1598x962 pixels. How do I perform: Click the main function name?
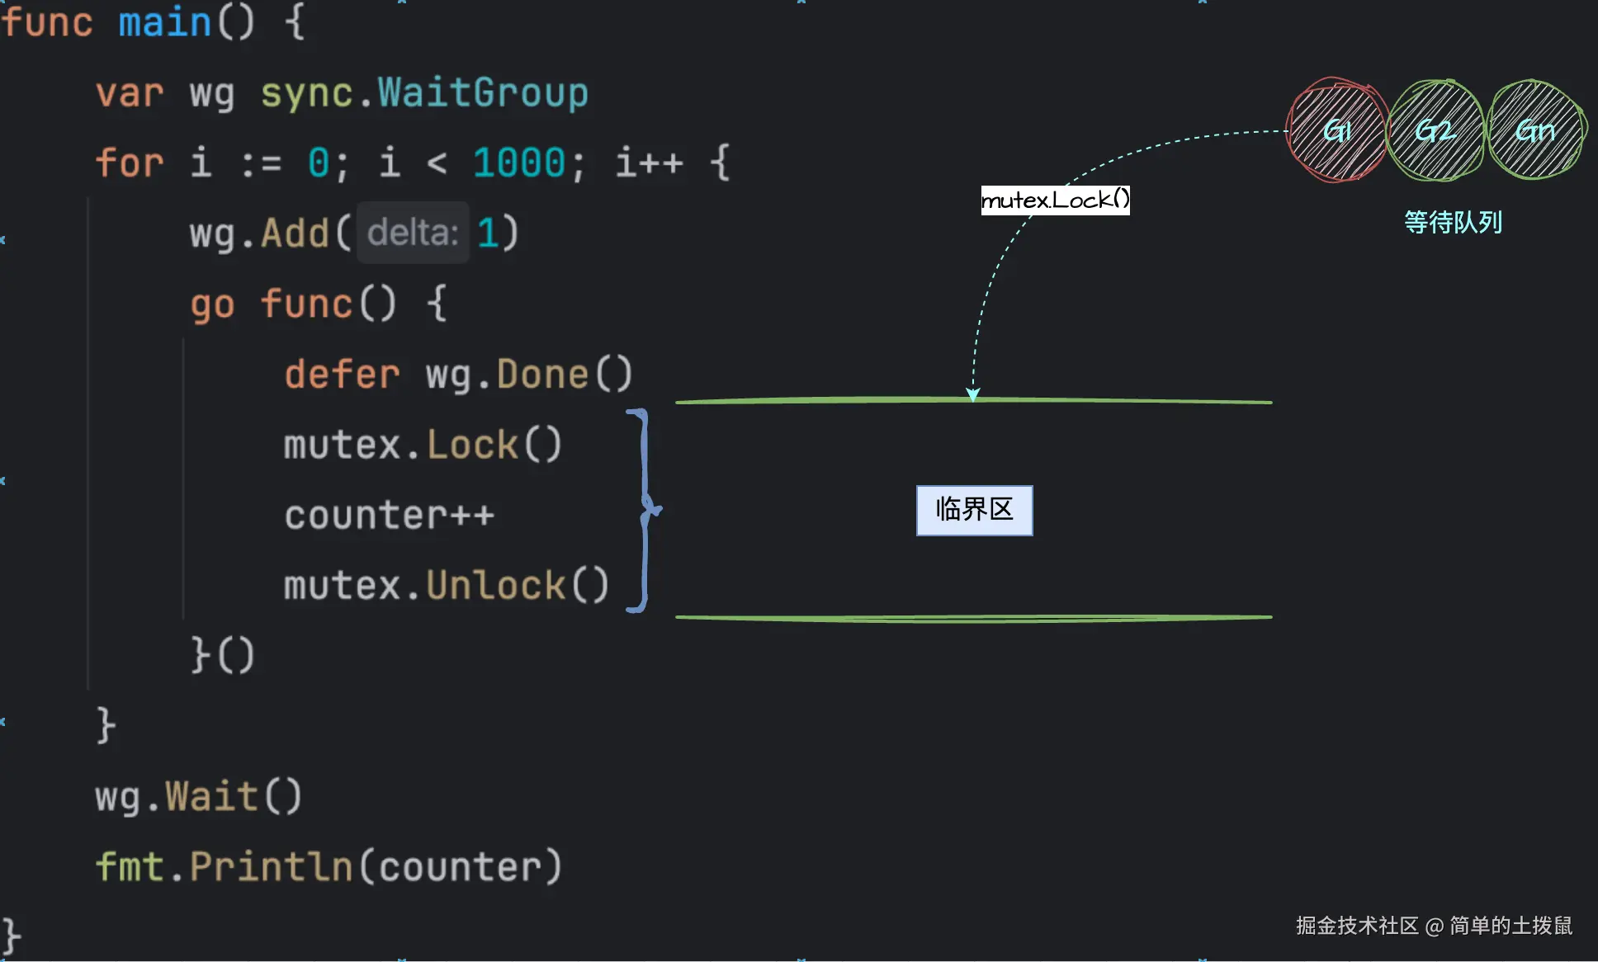tap(165, 22)
